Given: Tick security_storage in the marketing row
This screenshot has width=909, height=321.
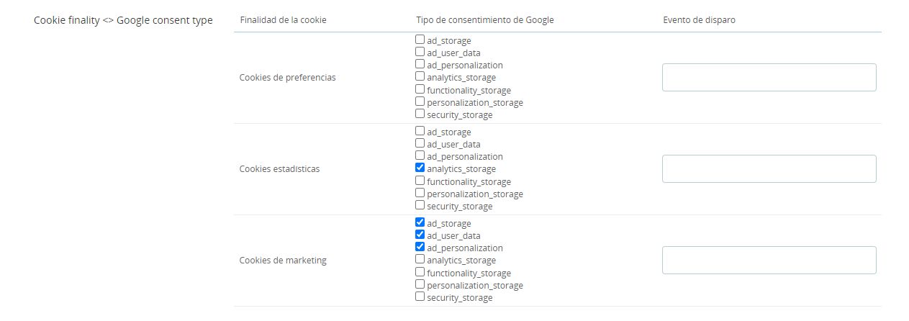Looking at the screenshot, I should click(420, 297).
